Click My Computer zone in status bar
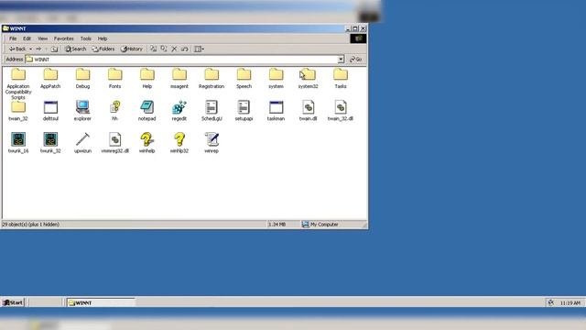 coord(320,225)
